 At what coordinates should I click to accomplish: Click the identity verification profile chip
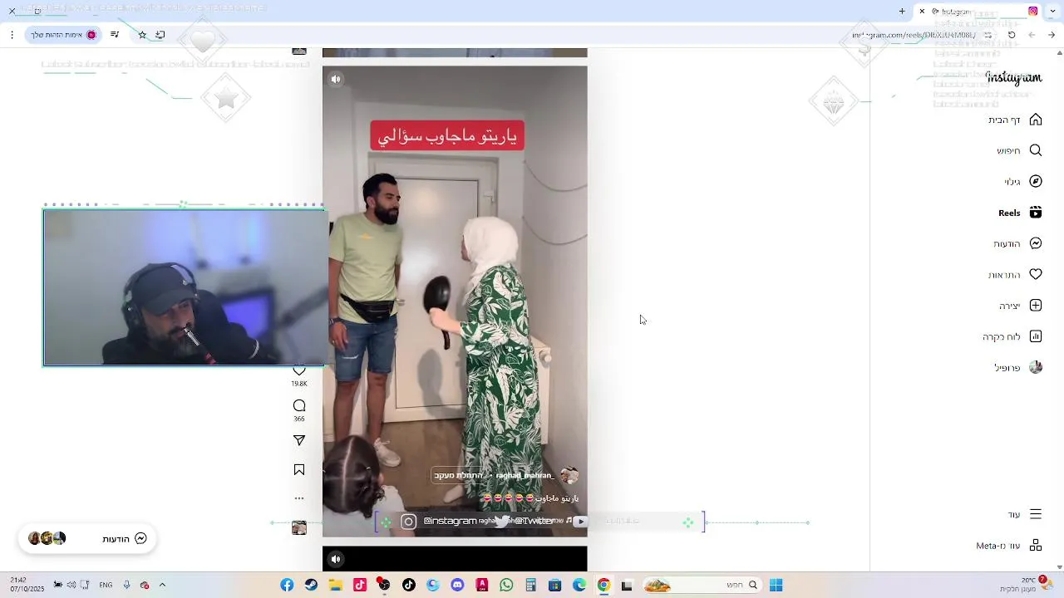[64, 35]
